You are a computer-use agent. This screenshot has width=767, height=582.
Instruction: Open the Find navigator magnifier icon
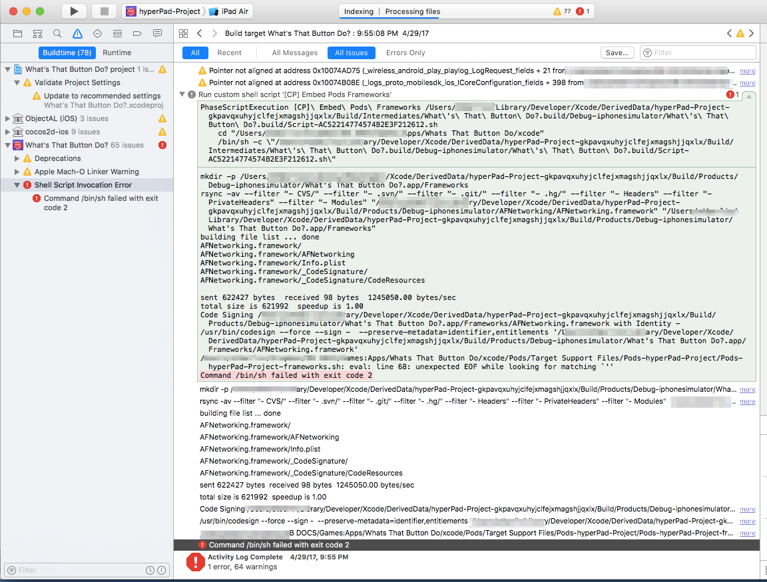tap(57, 33)
